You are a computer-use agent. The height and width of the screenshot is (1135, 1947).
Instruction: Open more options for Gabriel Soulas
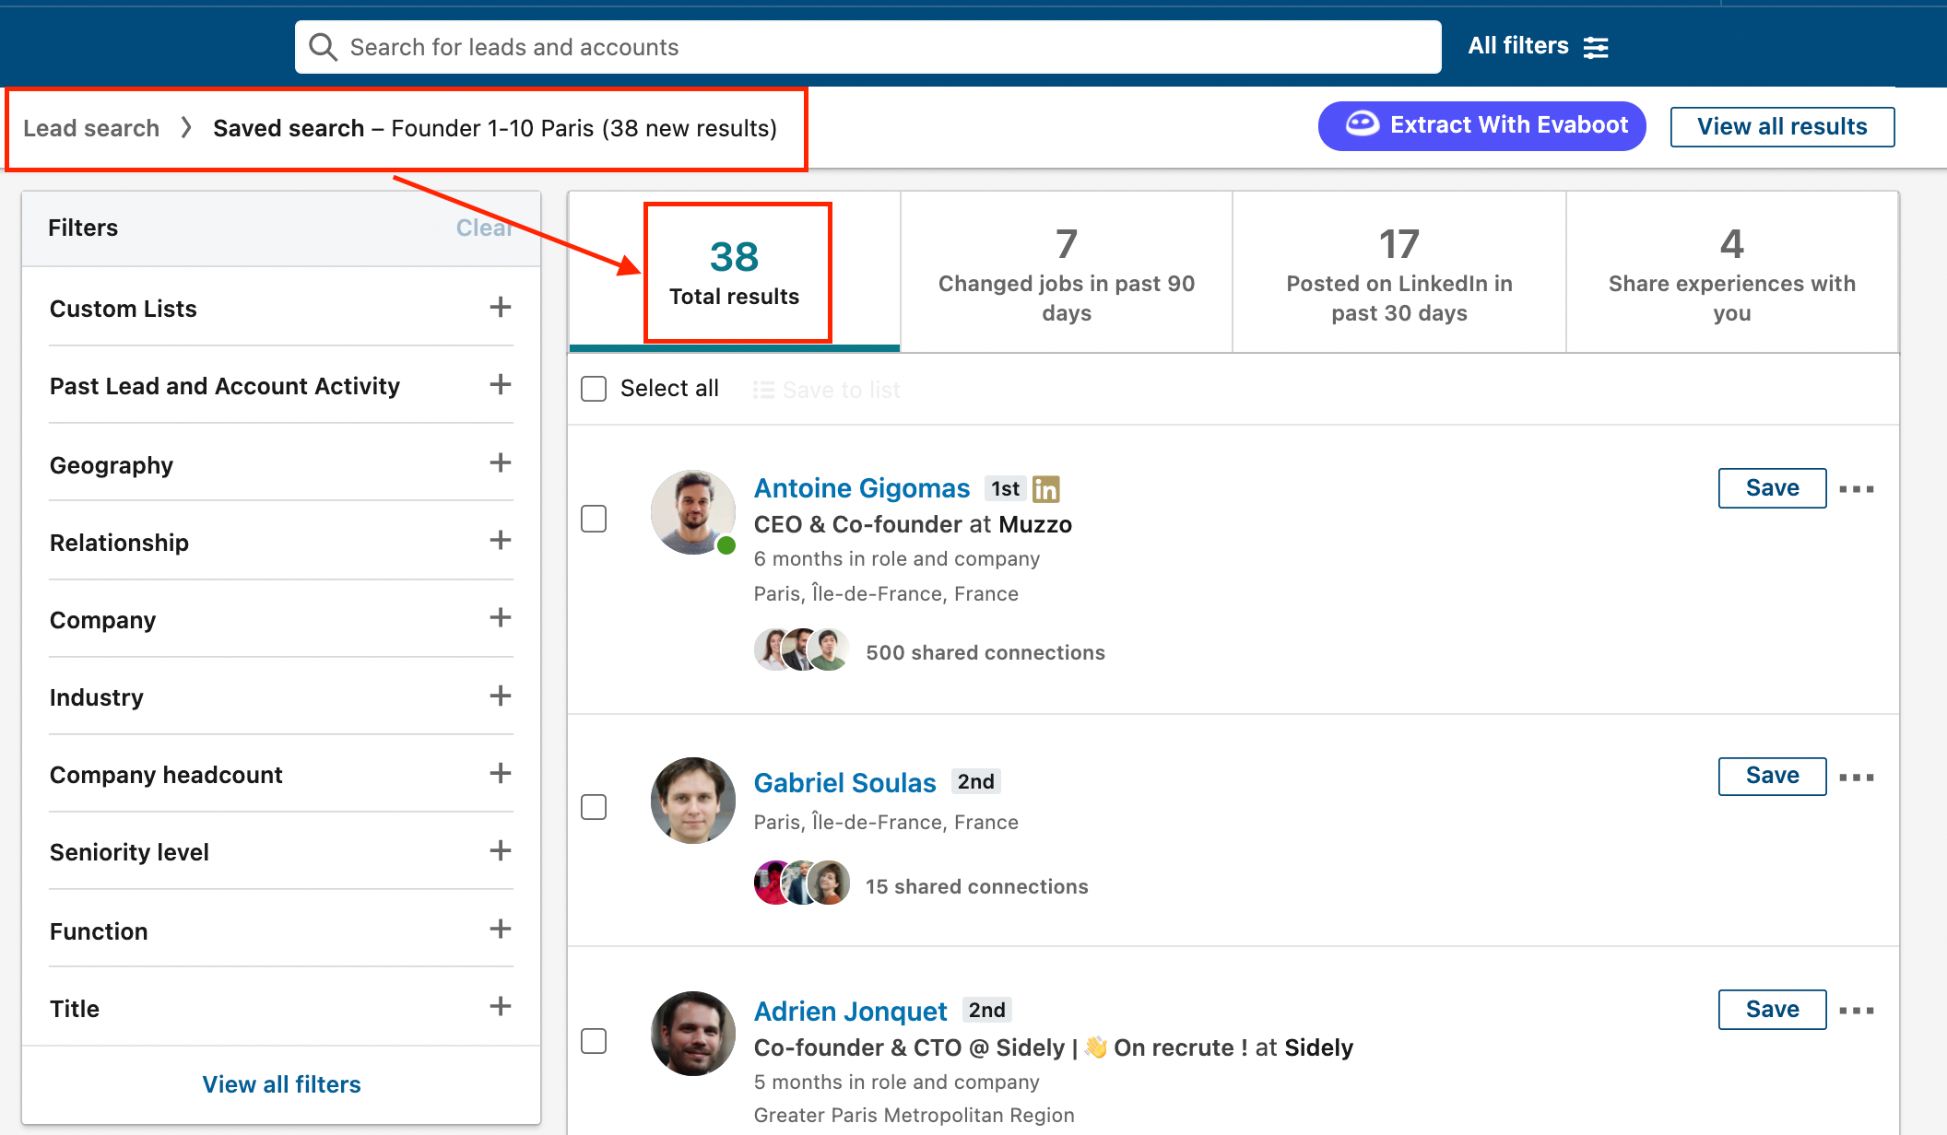[1857, 778]
